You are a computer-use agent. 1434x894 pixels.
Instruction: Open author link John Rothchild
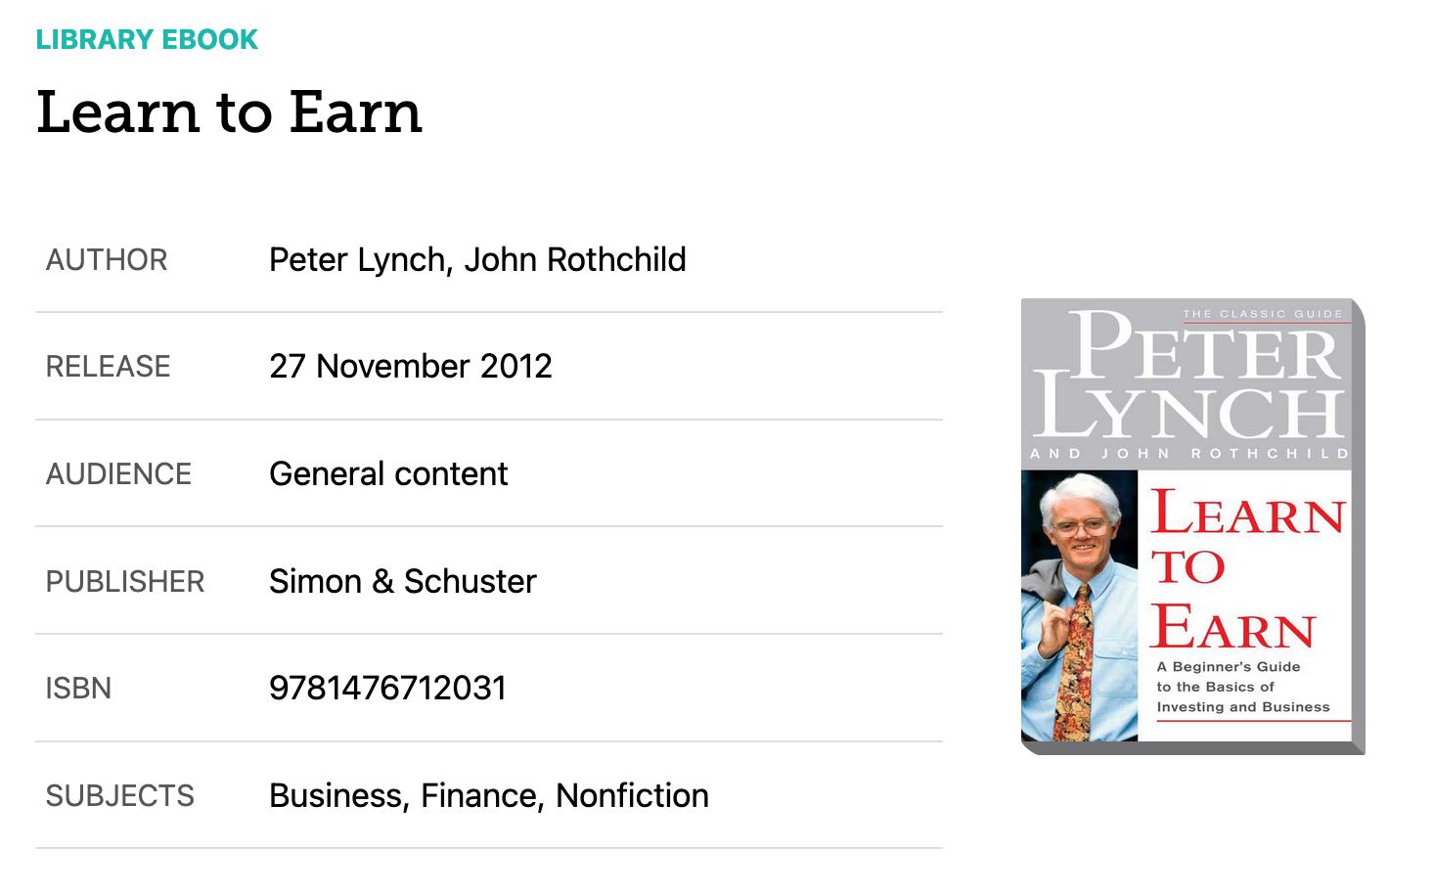(x=575, y=260)
